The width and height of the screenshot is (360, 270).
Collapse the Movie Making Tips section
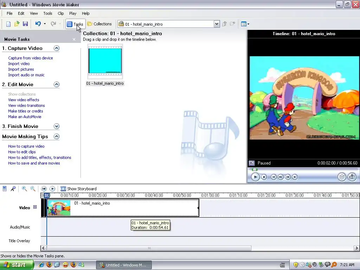[57, 136]
